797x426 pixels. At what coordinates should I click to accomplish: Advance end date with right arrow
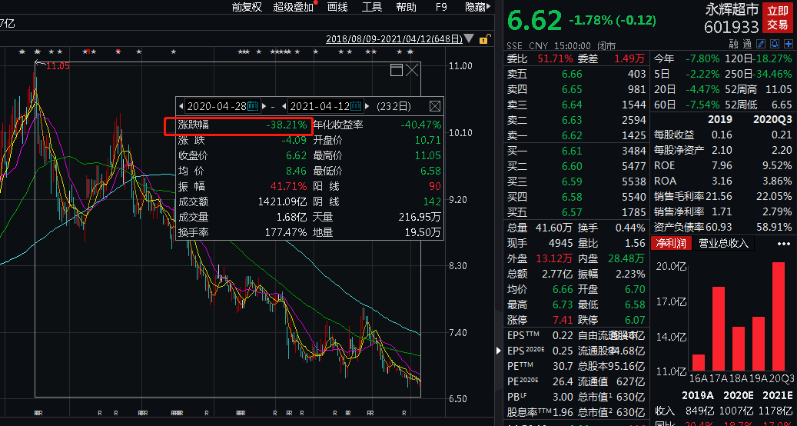pyautogui.click(x=369, y=106)
